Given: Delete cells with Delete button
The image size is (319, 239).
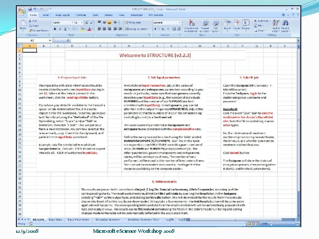Looking at the screenshot, I should point(237,25).
